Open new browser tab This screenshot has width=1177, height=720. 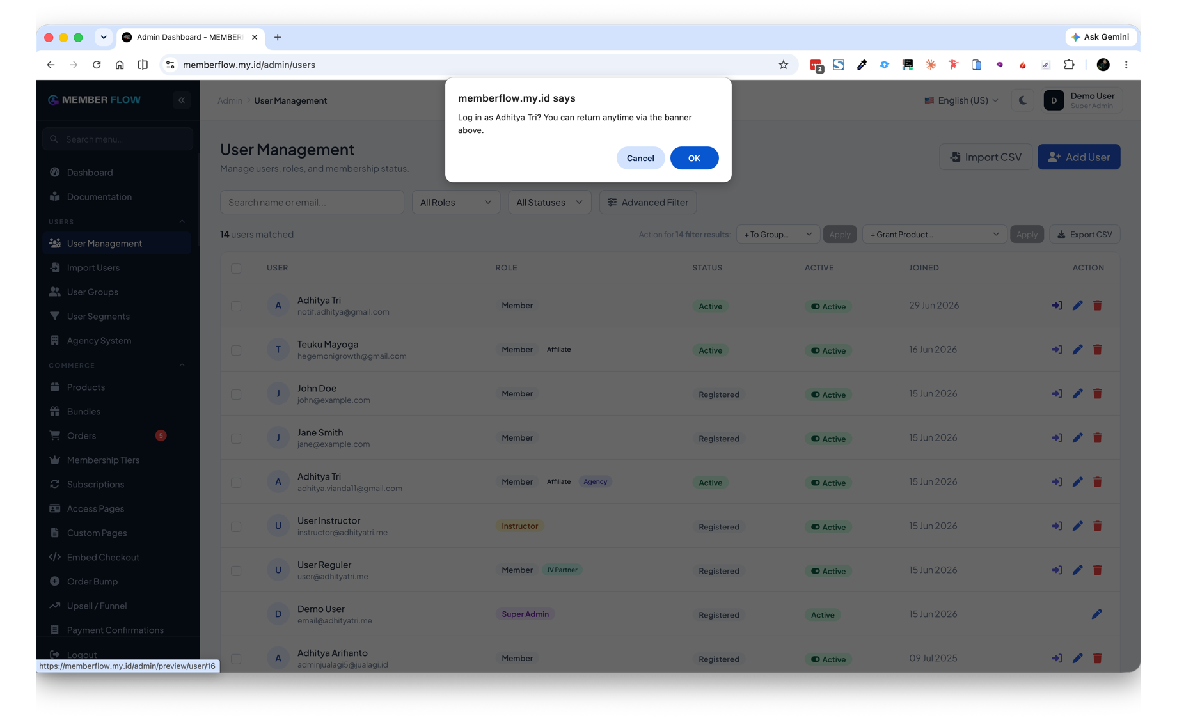click(278, 37)
